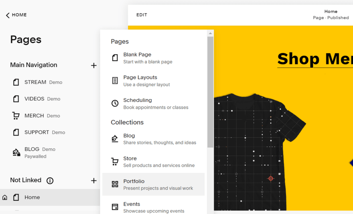The width and height of the screenshot is (353, 214).
Task: Go back using the HOME chevron arrow
Action: coord(8,15)
